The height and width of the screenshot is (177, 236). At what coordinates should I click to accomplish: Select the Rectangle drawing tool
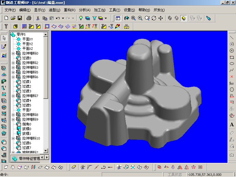pos(232,57)
